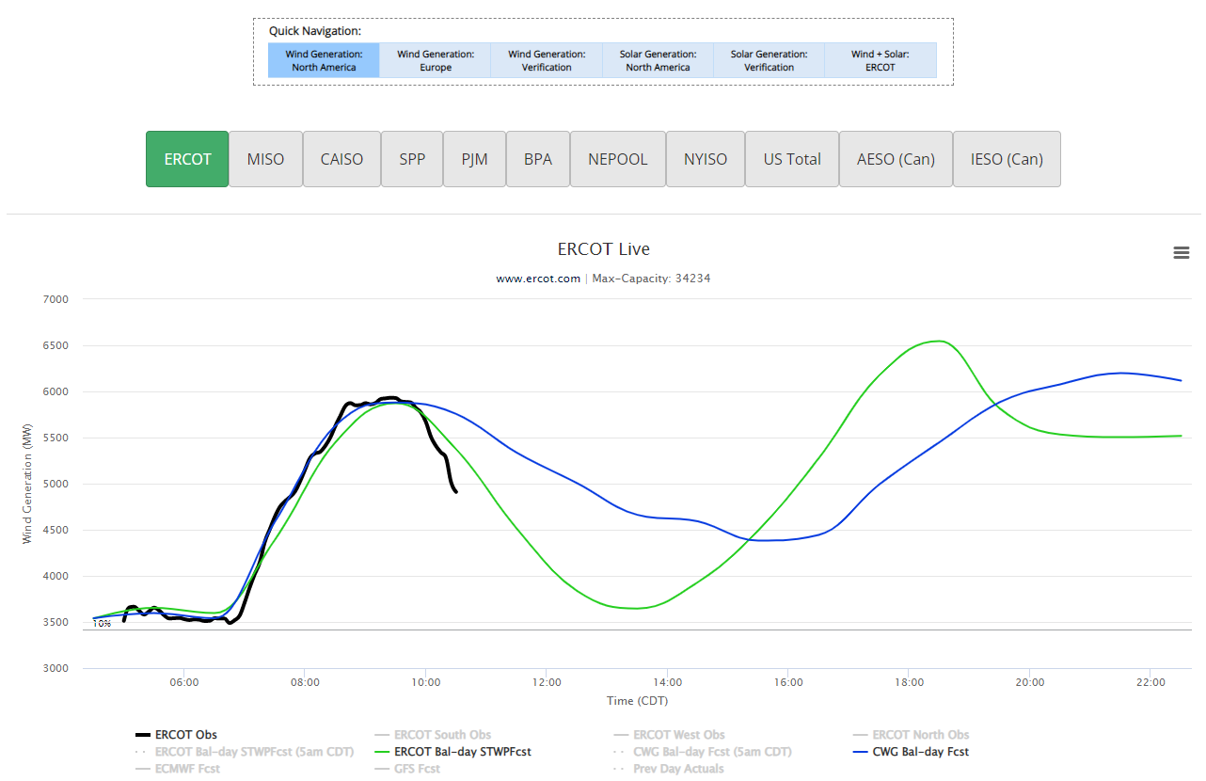Switch to SPP region
This screenshot has width=1206, height=781.
(x=412, y=159)
